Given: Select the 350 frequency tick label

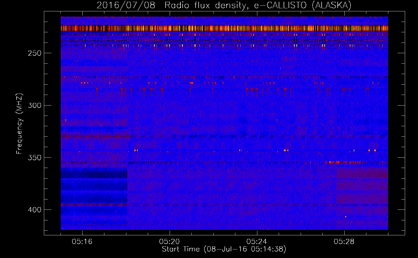Looking at the screenshot, I should (x=35, y=157).
